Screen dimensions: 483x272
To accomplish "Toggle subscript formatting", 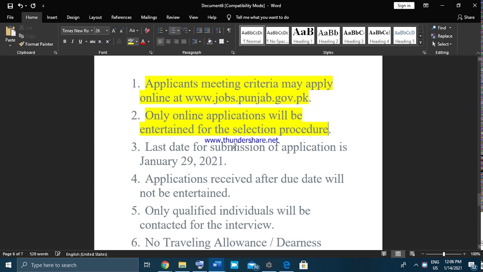I will tap(100, 42).
